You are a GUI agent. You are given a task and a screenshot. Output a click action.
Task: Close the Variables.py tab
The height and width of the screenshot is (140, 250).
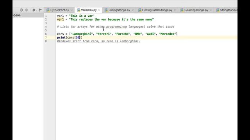(x=99, y=10)
